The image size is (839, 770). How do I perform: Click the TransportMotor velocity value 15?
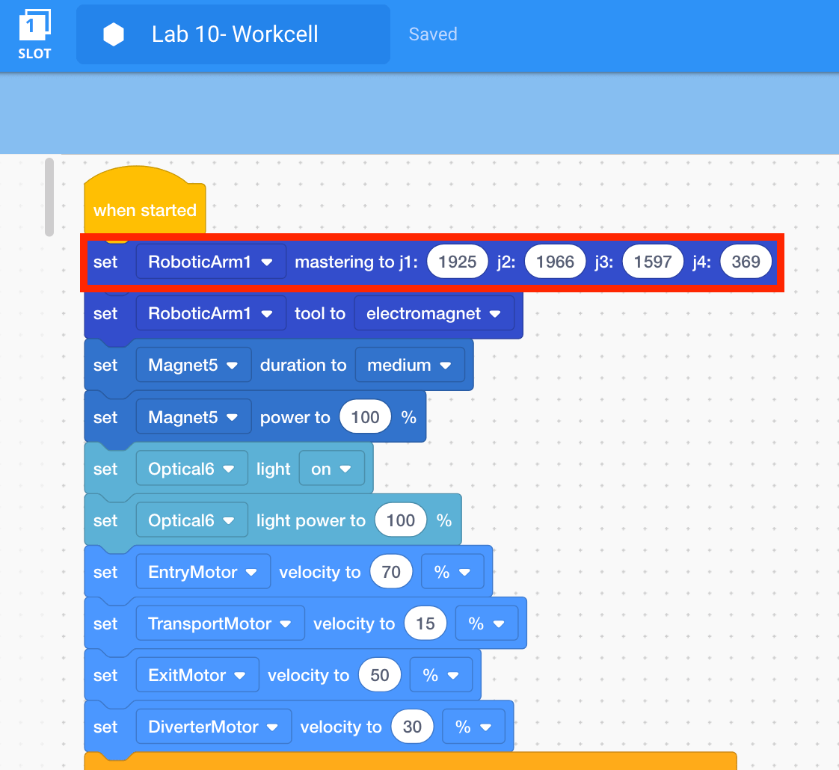pyautogui.click(x=425, y=623)
